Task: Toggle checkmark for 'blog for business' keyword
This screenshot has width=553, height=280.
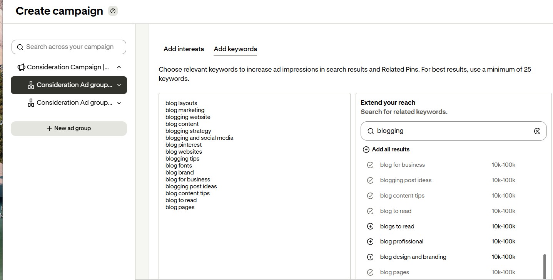Action: coord(370,165)
